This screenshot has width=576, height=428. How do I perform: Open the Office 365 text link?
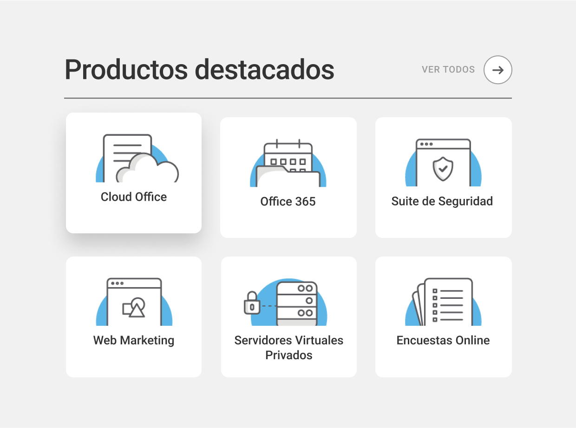click(x=288, y=202)
